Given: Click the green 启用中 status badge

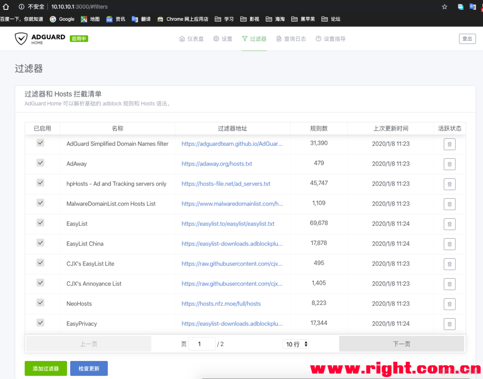Looking at the screenshot, I should pyautogui.click(x=79, y=39).
